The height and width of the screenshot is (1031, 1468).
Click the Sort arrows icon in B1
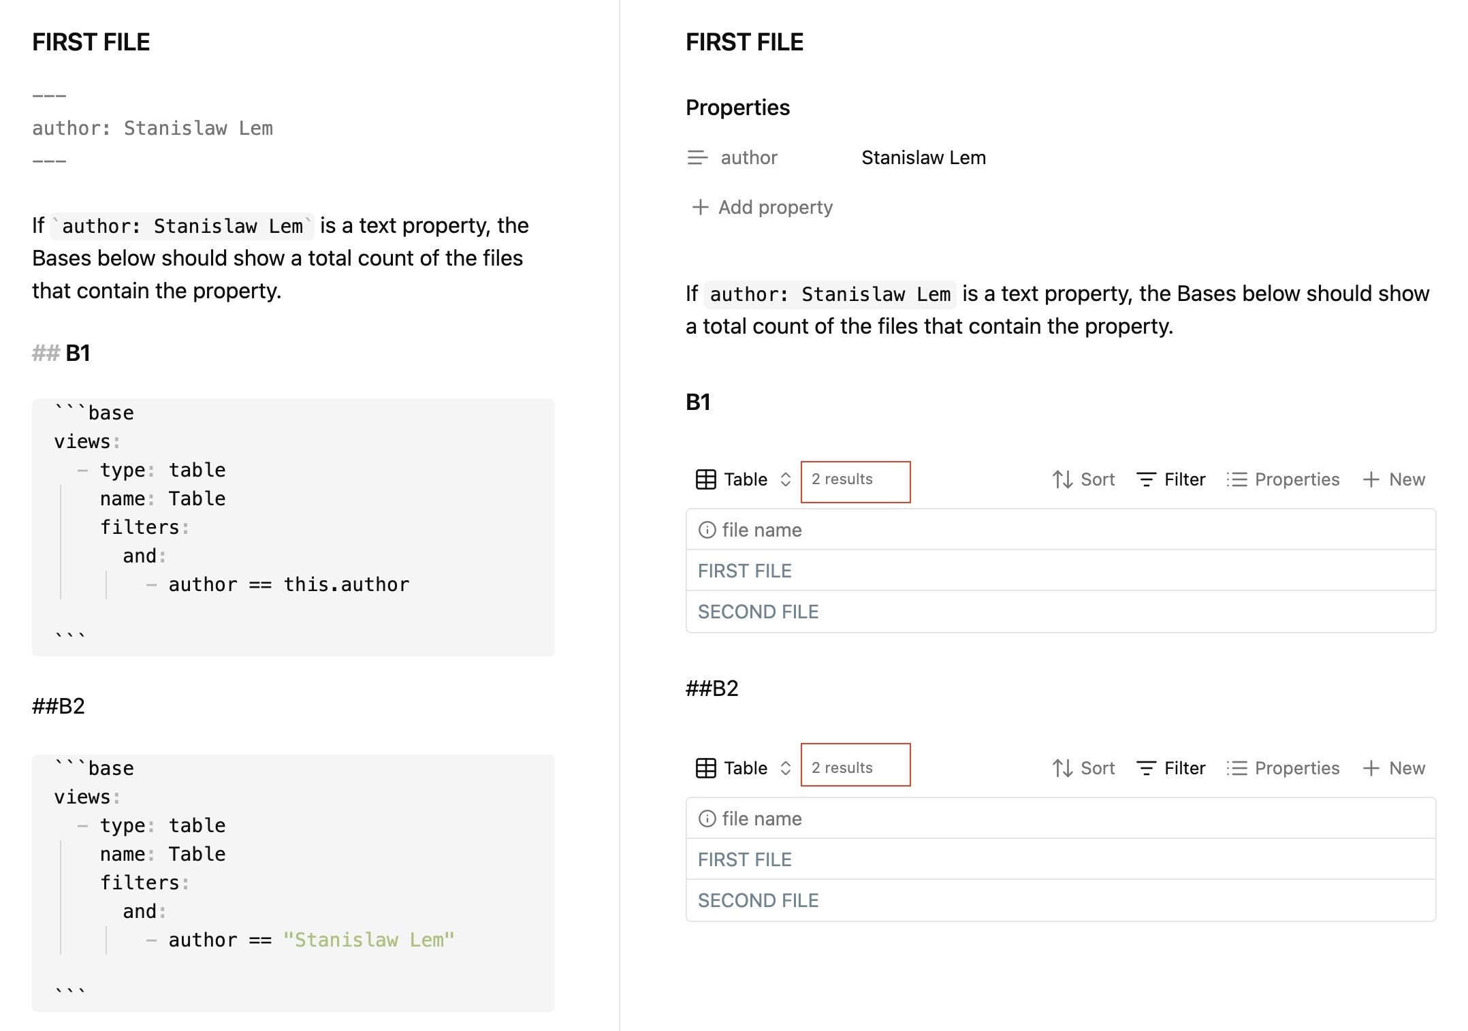click(1062, 479)
